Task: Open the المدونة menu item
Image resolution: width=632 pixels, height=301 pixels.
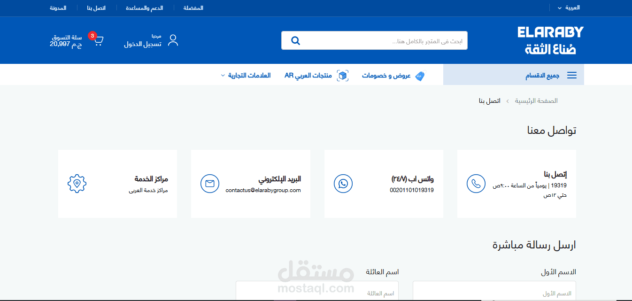Action: coord(59,8)
